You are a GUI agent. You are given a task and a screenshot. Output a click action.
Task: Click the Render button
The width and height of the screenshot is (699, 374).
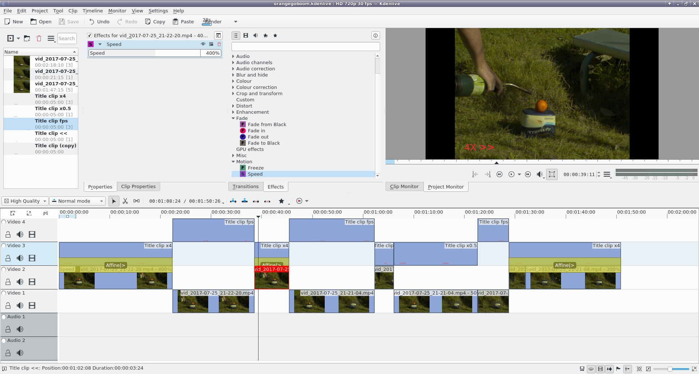pyautogui.click(x=212, y=22)
